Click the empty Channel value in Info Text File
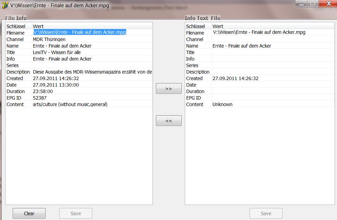Image resolution: width=337 pixels, height=220 pixels. click(x=273, y=39)
